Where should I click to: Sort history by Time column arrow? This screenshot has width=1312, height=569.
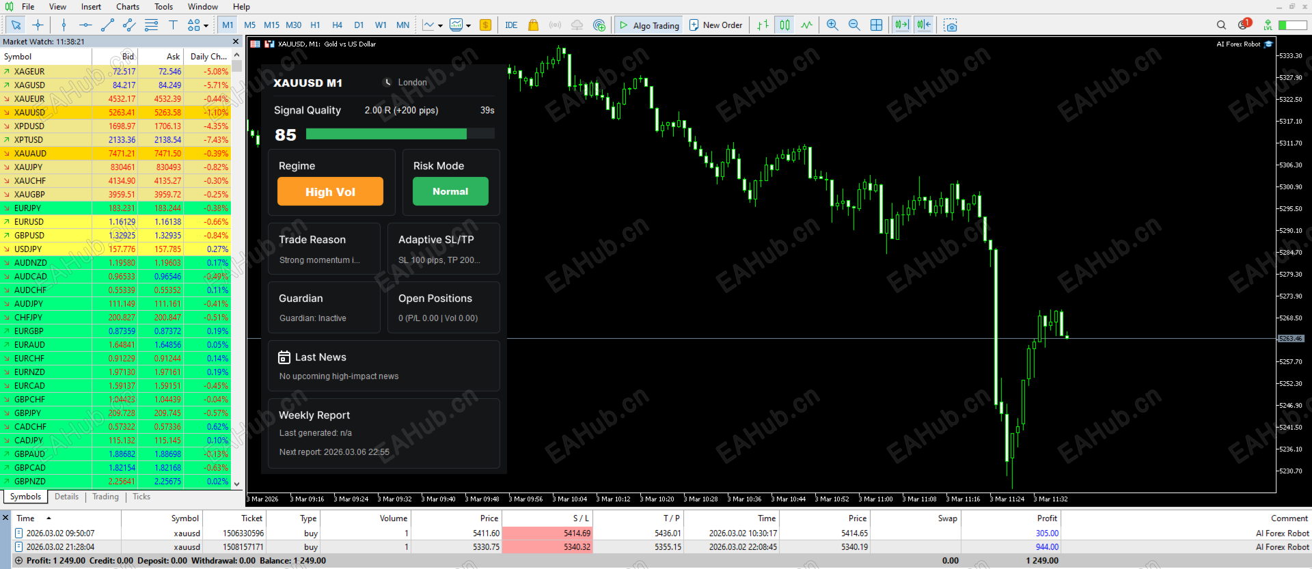click(x=49, y=518)
